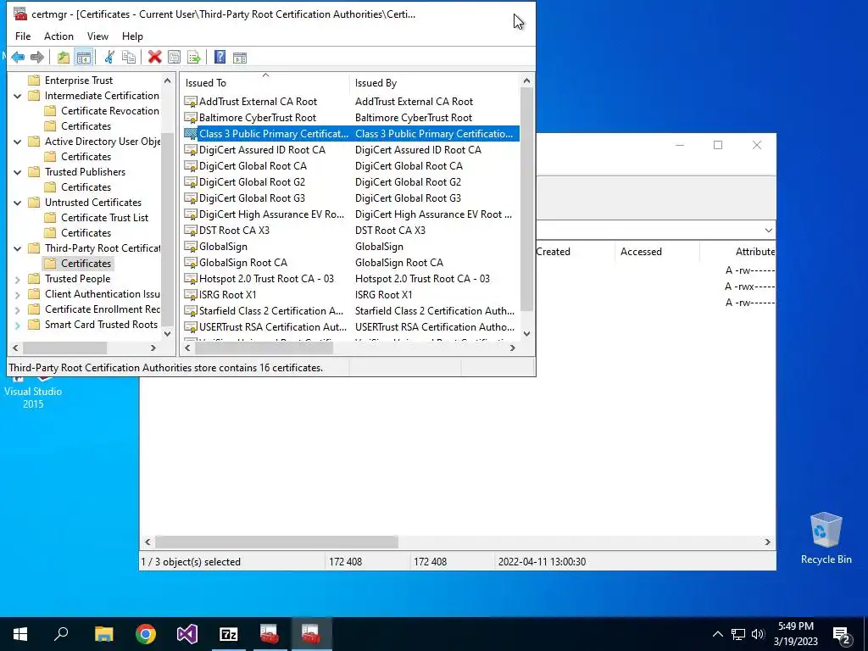868x651 pixels.
Task: Expand Client Authentication Issuers node
Action: [x=18, y=294]
